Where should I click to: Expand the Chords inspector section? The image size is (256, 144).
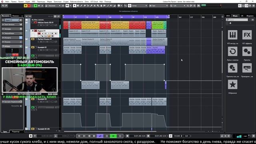point(12,29)
